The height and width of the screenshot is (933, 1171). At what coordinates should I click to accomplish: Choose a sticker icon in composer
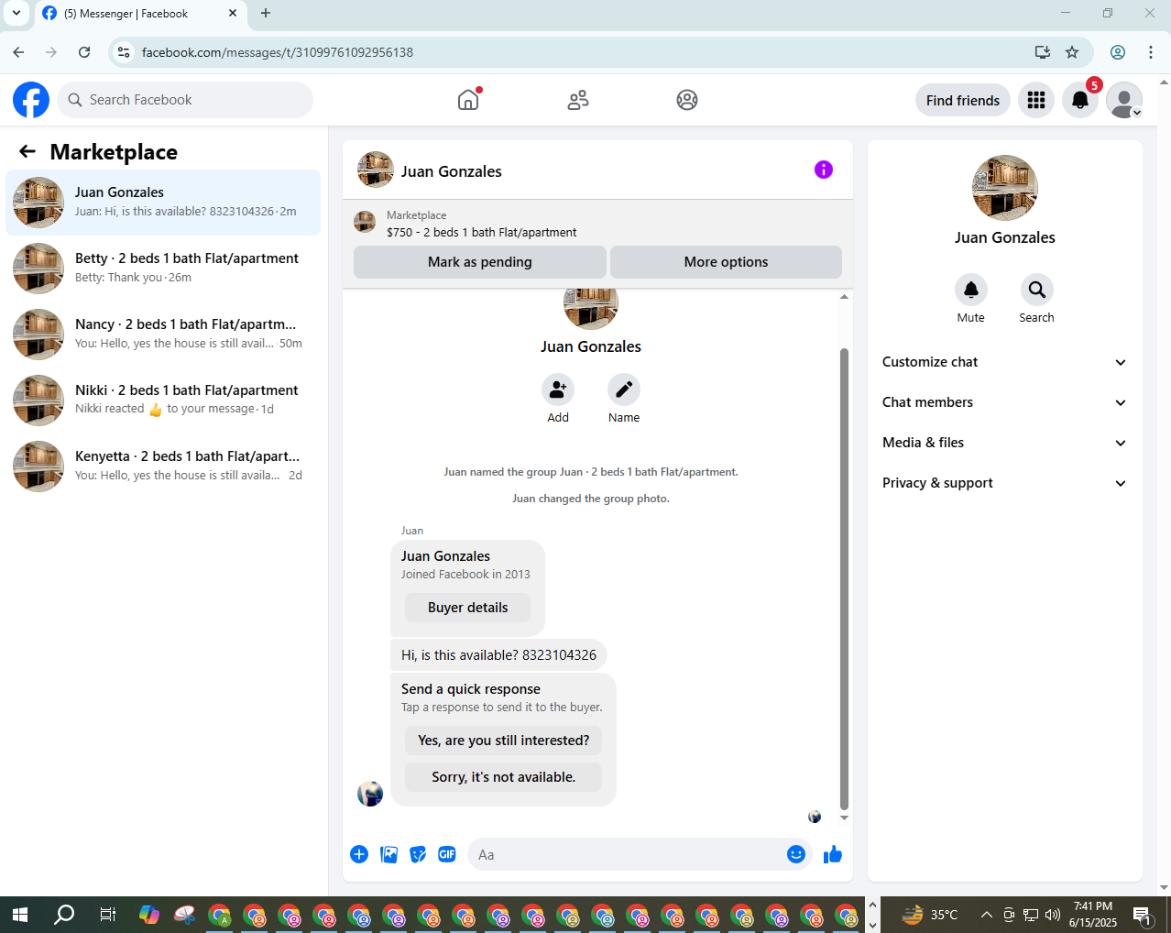[418, 854]
